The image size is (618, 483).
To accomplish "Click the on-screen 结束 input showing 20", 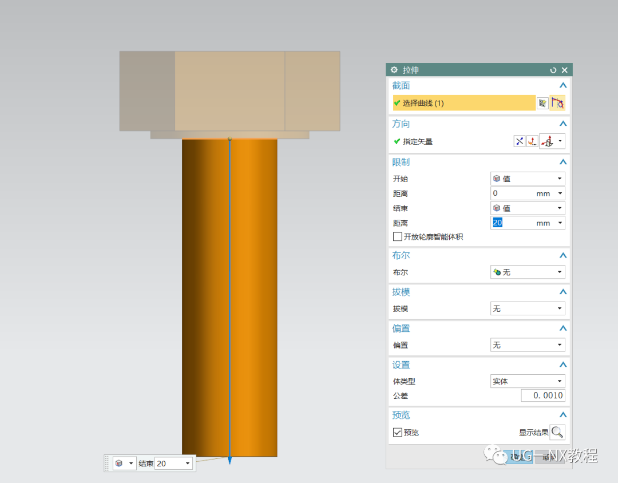I will [169, 464].
